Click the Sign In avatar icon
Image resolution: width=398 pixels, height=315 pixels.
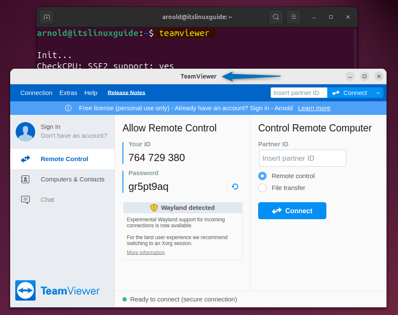pos(25,131)
